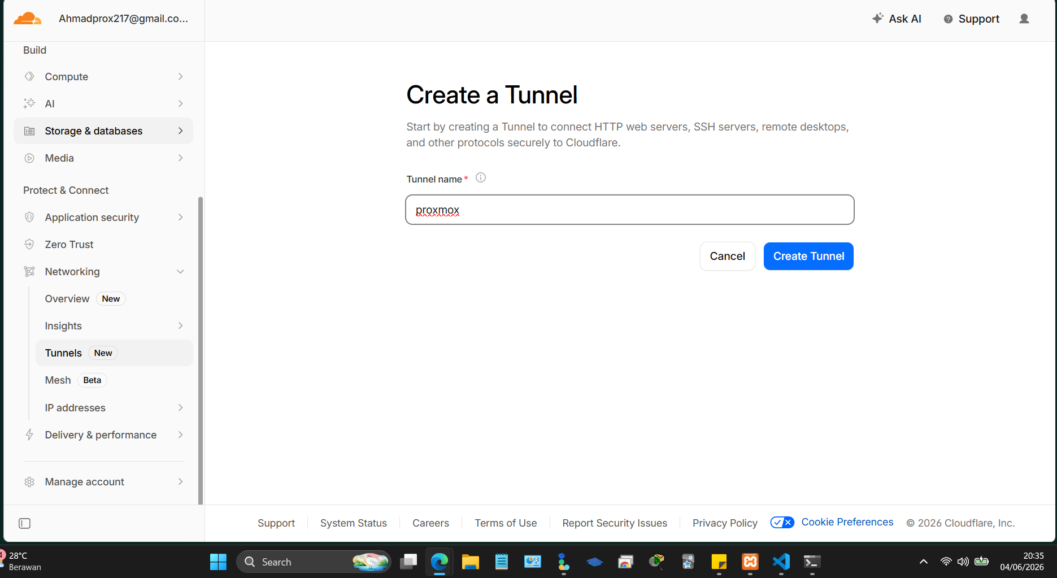This screenshot has height=578, width=1057.
Task: Expand the Compute chevron
Action: (181, 76)
